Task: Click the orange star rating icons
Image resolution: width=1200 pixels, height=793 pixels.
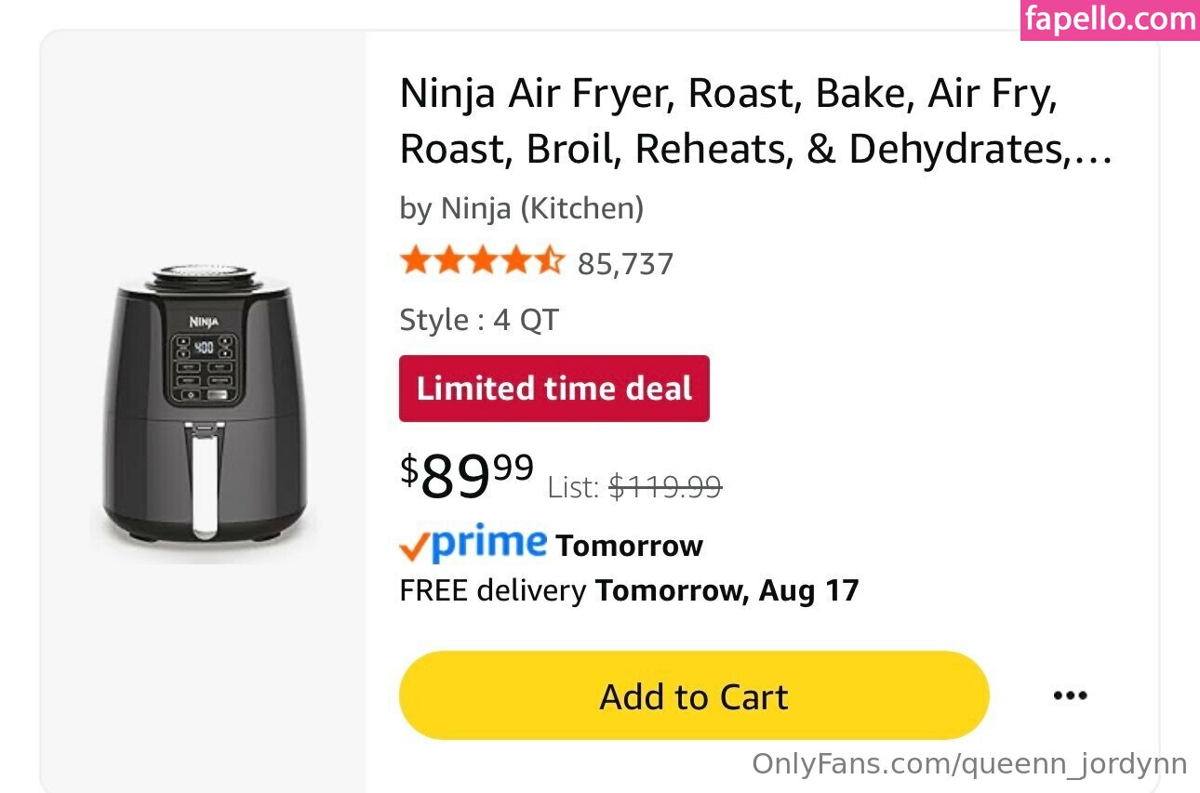Action: tap(481, 262)
